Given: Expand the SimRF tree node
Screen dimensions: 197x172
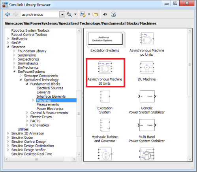Looking at the screenshot, I should pos(8,43).
